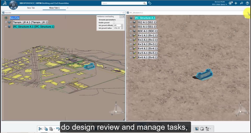Add a new tab with plus button
Viewport: 251px width, 133px height.
pos(67,8)
